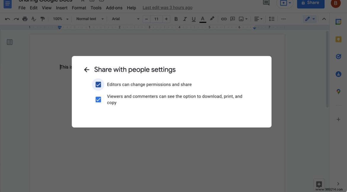Screen dimensions: 347x192
Task: Click the print icon in the toolbar
Action: 25,19
